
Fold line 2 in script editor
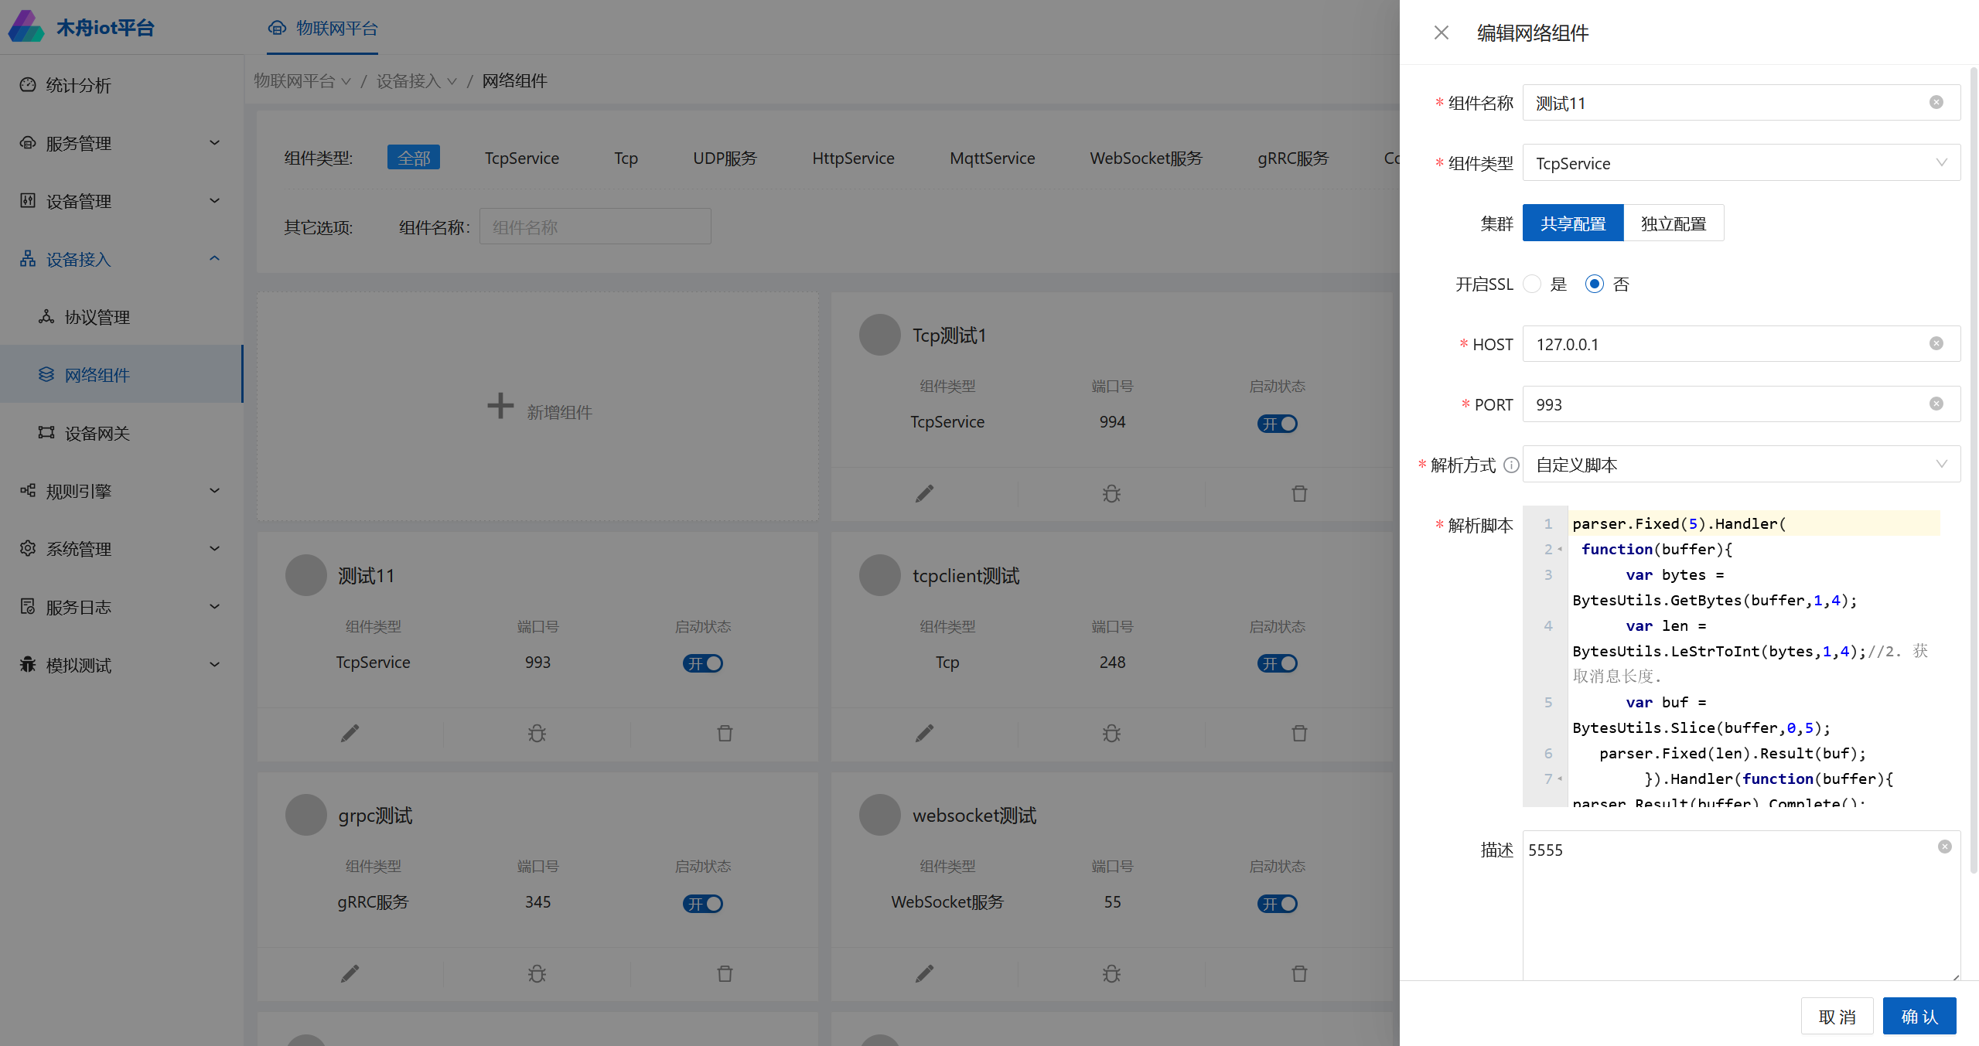tap(1560, 549)
